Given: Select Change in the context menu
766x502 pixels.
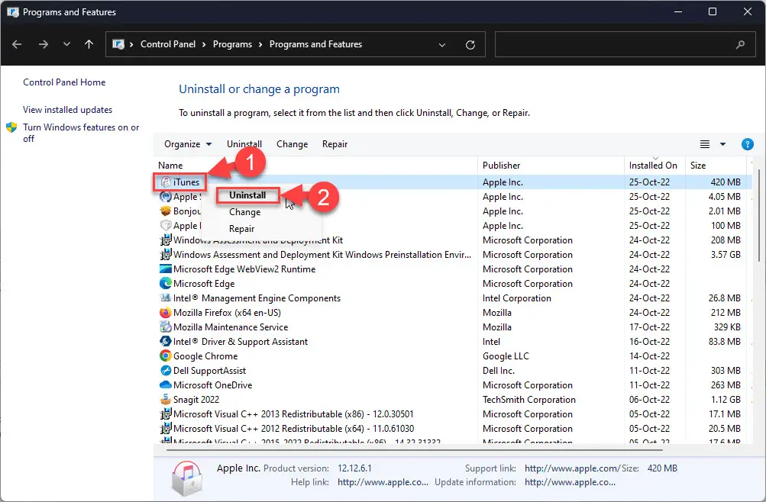Looking at the screenshot, I should coord(244,212).
